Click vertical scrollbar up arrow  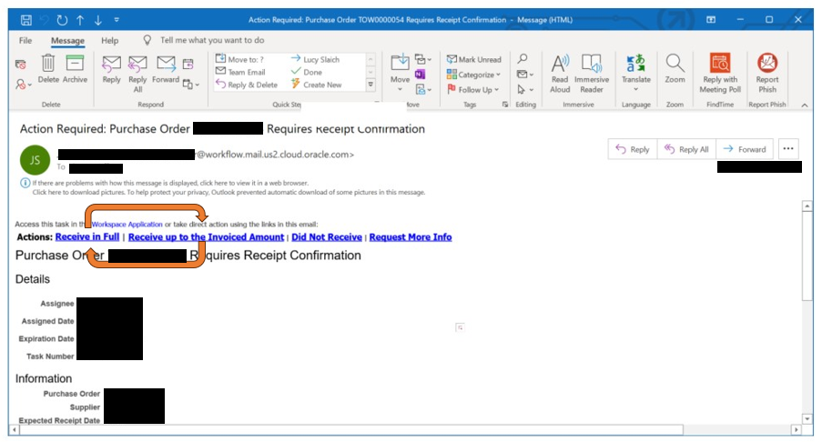pos(807,206)
